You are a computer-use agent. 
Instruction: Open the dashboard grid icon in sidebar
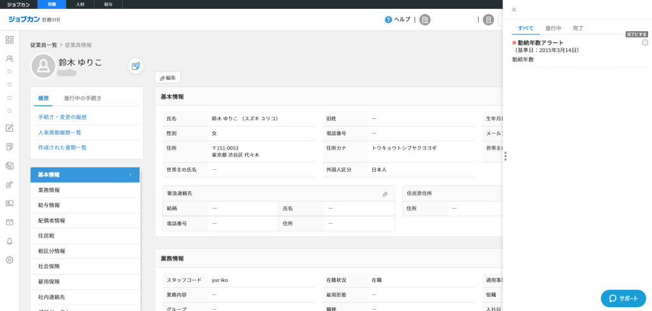tap(10, 40)
